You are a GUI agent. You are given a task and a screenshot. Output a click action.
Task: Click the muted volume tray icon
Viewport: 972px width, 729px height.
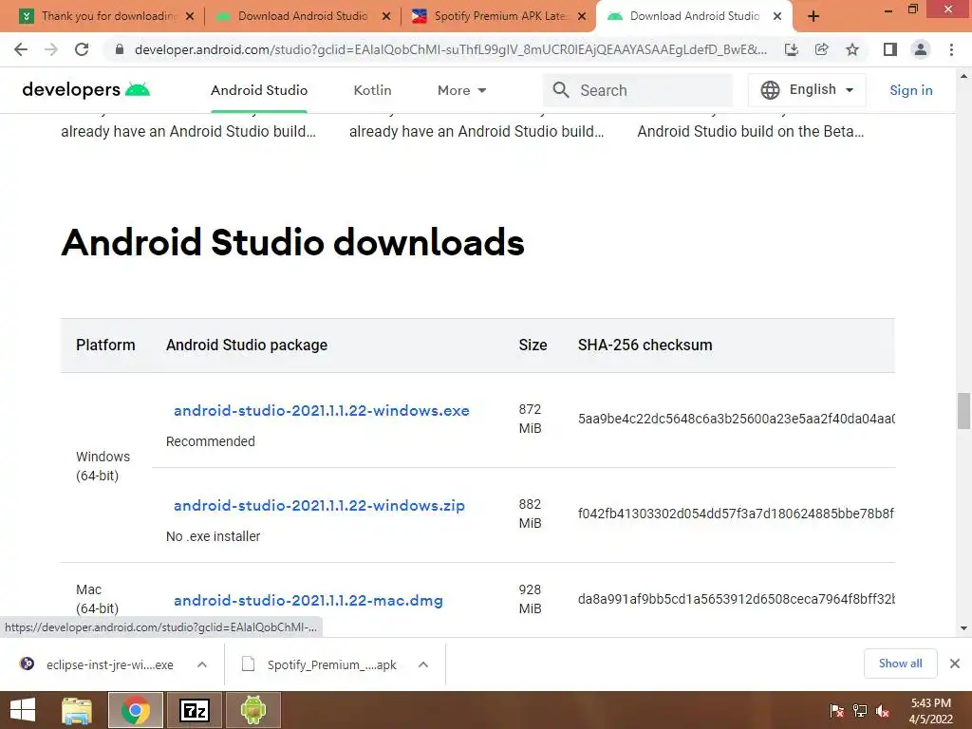[x=883, y=711]
